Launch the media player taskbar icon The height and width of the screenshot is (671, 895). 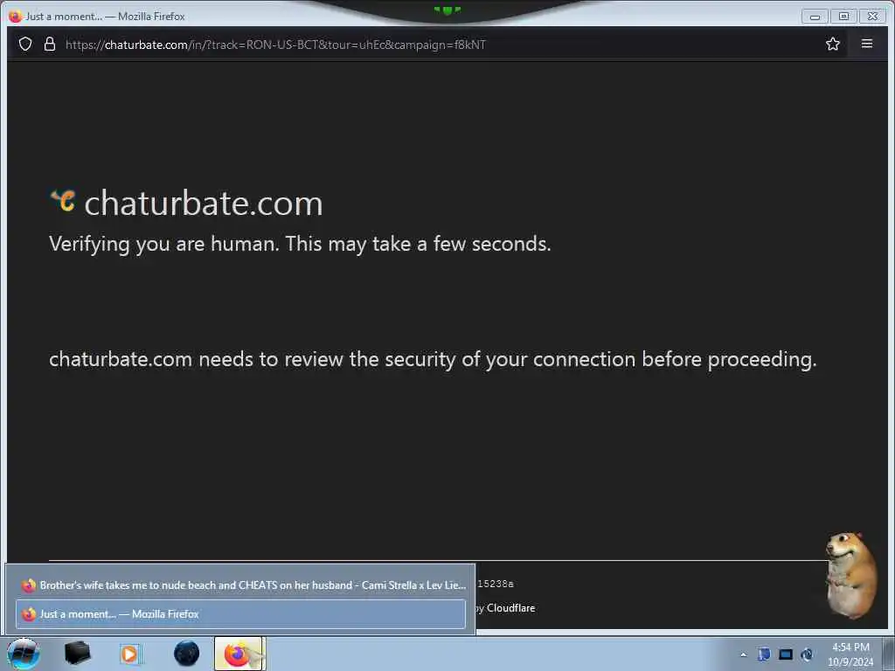click(x=130, y=654)
